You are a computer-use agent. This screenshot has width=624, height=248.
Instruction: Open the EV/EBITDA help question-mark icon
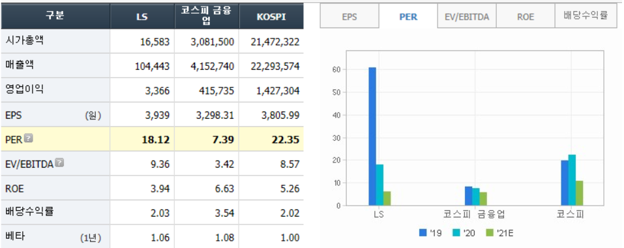(59, 163)
